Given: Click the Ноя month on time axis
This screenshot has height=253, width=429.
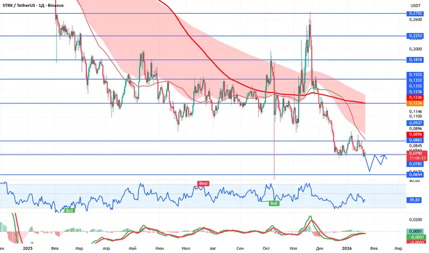Looking at the screenshot, I should click(x=293, y=248).
